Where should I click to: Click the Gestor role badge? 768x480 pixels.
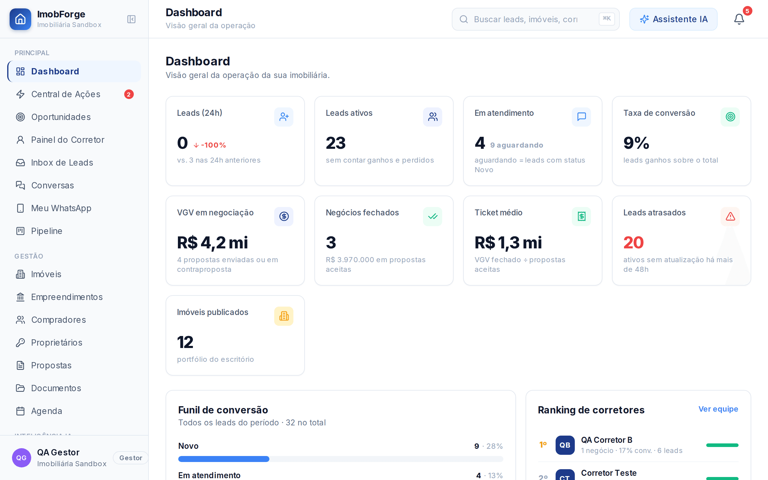point(130,458)
